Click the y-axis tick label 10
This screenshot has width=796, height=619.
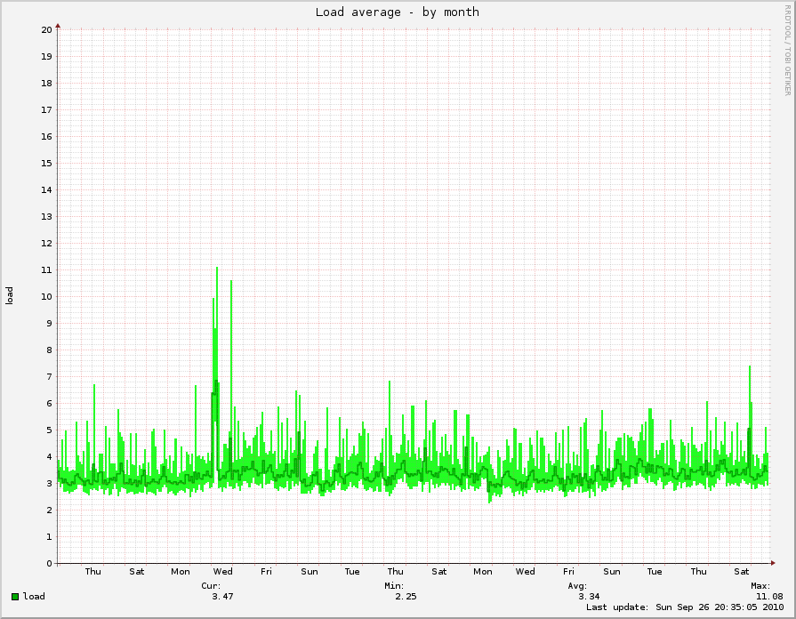[47, 296]
